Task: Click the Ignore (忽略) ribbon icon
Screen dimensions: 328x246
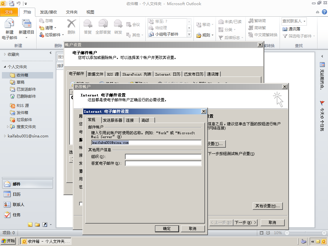Action: (x=42, y=20)
